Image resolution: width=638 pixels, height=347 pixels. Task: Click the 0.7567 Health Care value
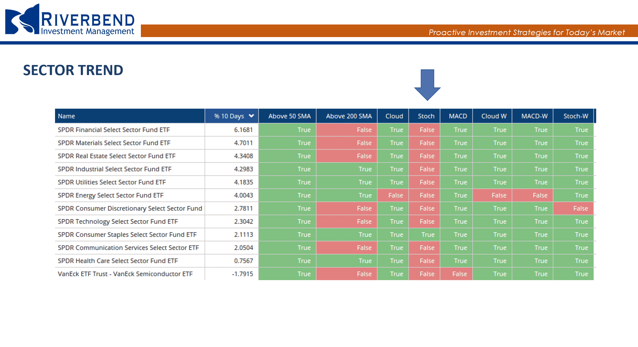coord(243,261)
